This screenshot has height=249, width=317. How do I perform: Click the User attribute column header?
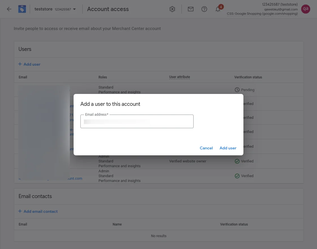click(179, 77)
